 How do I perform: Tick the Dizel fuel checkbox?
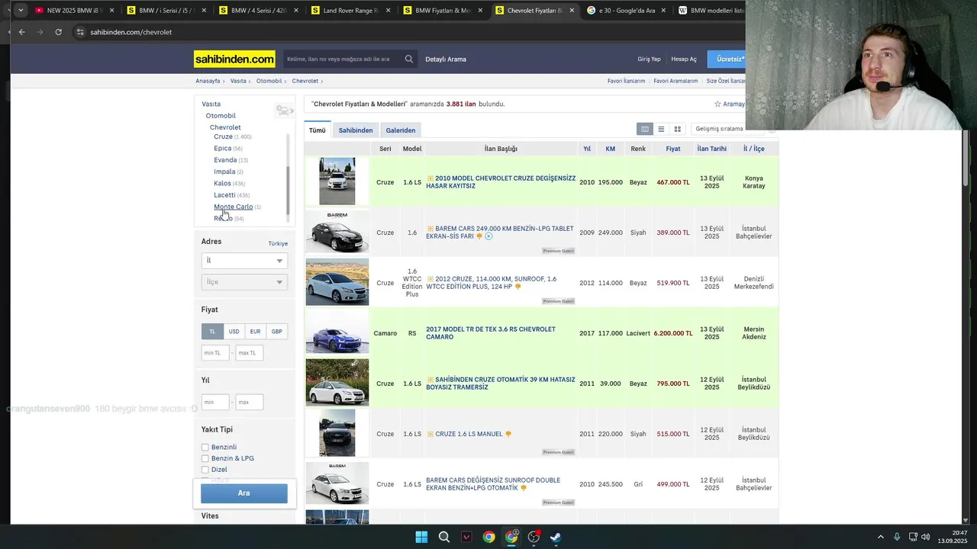click(x=205, y=470)
